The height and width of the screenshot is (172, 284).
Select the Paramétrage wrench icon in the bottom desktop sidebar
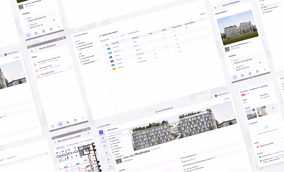(103, 138)
